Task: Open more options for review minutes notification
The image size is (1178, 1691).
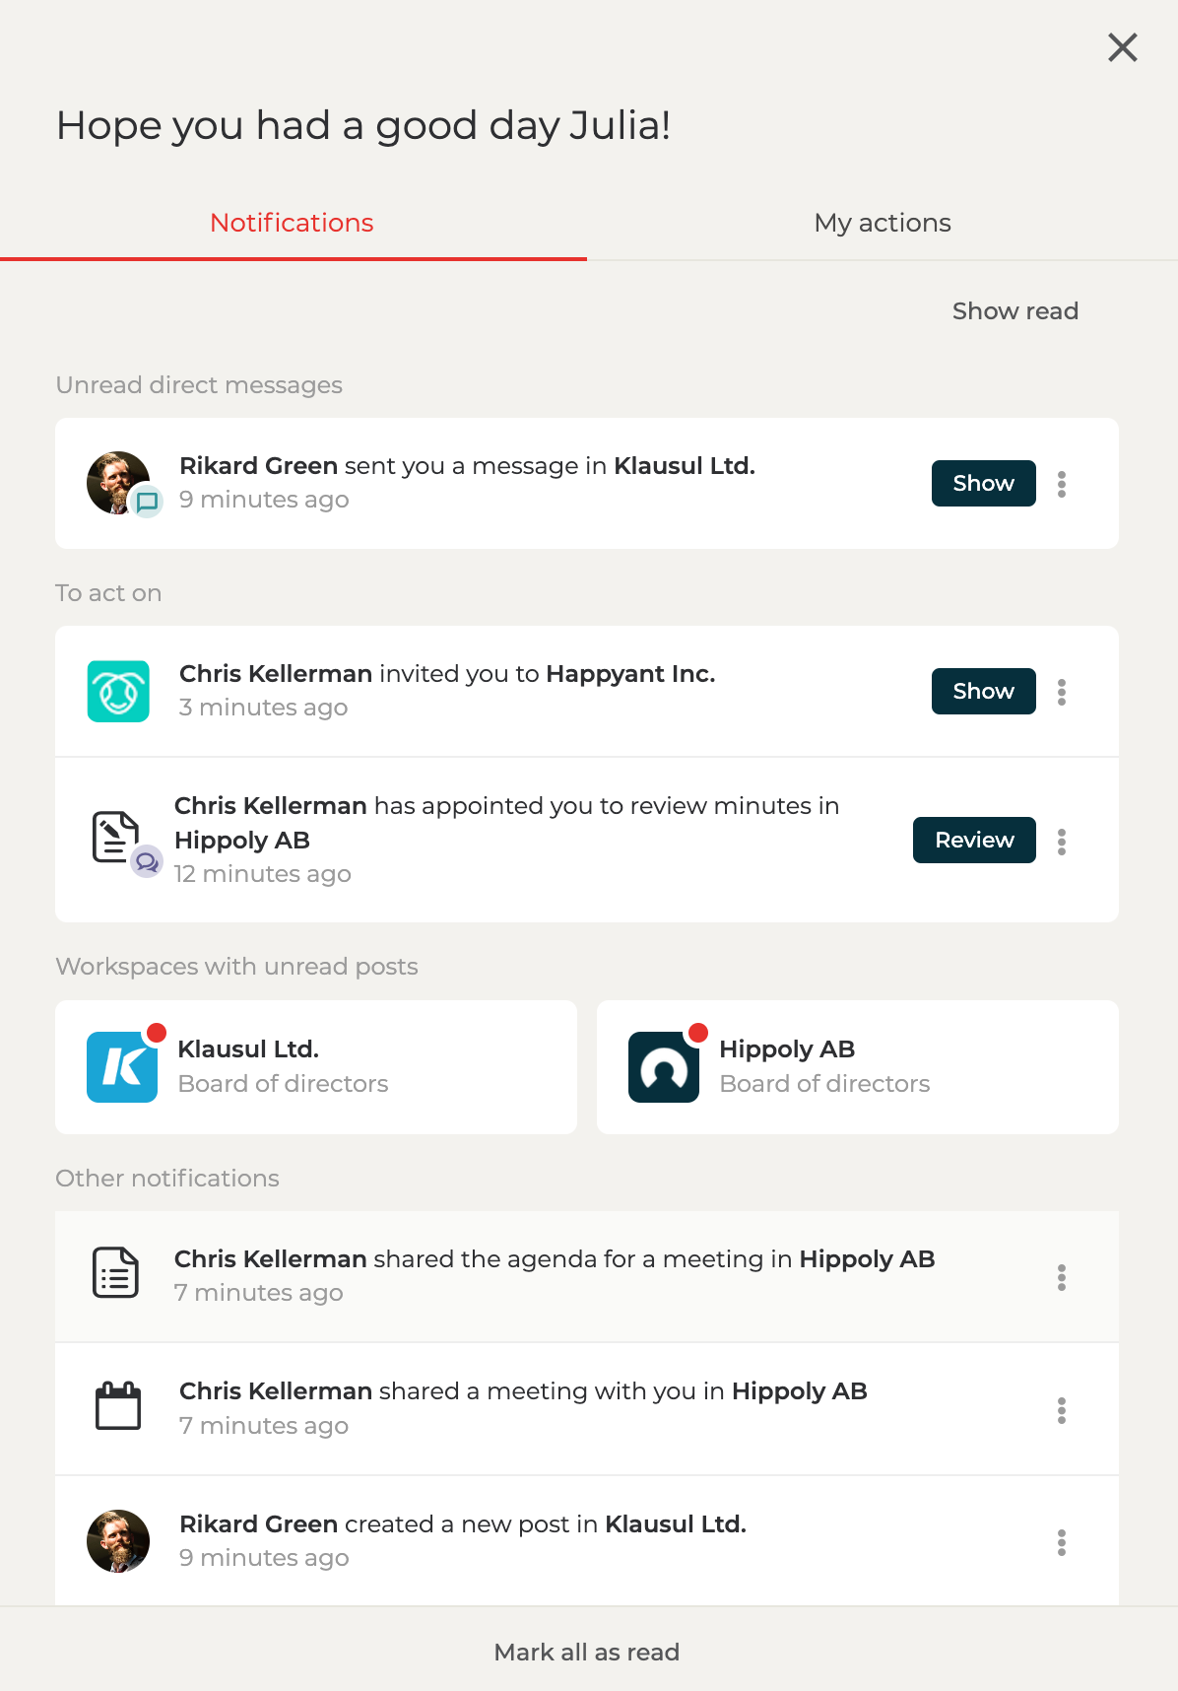Action: click(x=1062, y=842)
